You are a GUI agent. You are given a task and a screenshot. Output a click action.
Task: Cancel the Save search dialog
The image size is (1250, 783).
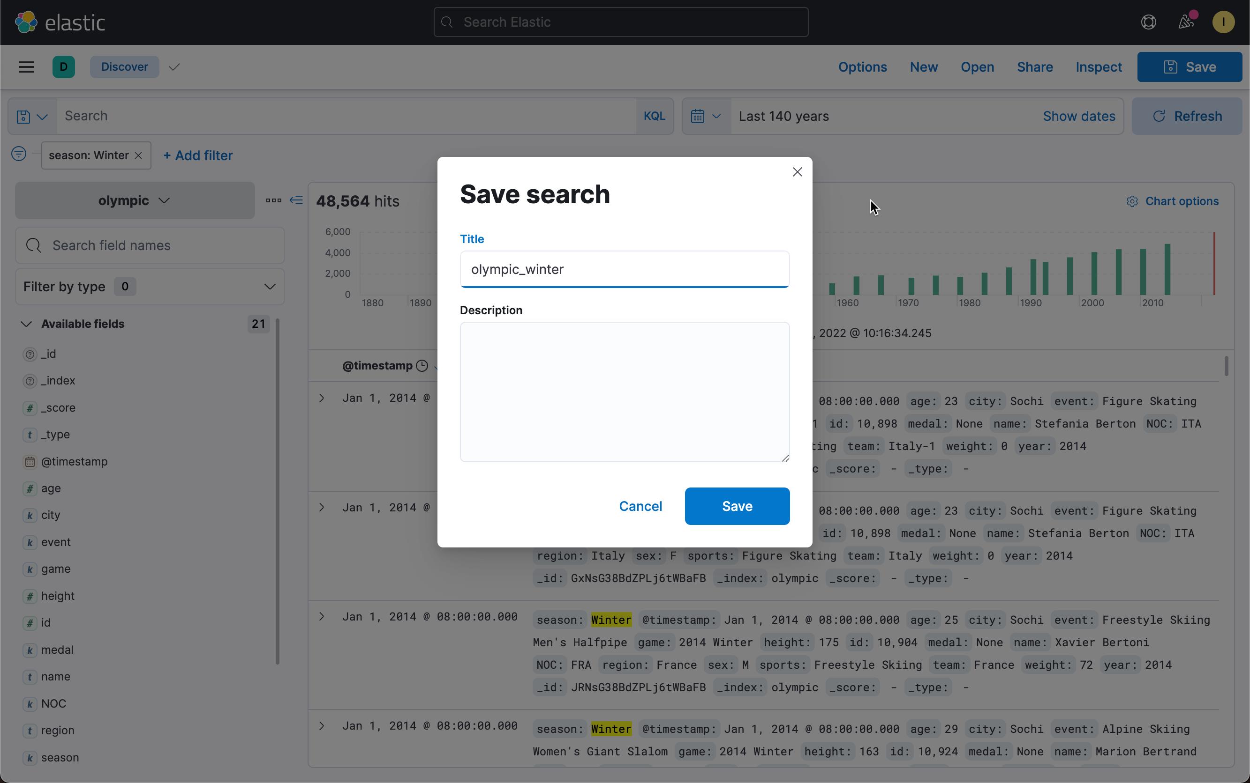tap(640, 506)
